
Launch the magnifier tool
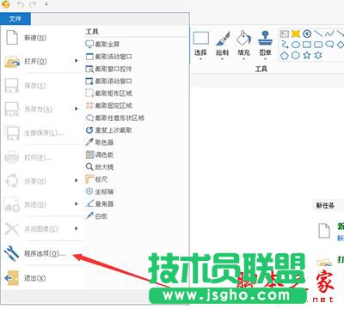click(x=100, y=167)
